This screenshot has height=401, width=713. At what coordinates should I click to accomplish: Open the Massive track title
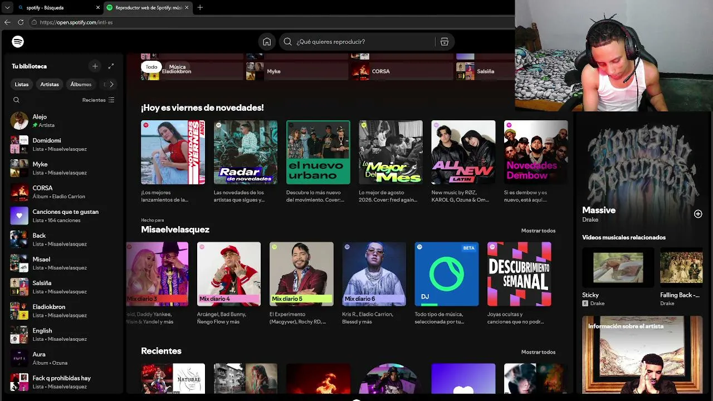599,210
